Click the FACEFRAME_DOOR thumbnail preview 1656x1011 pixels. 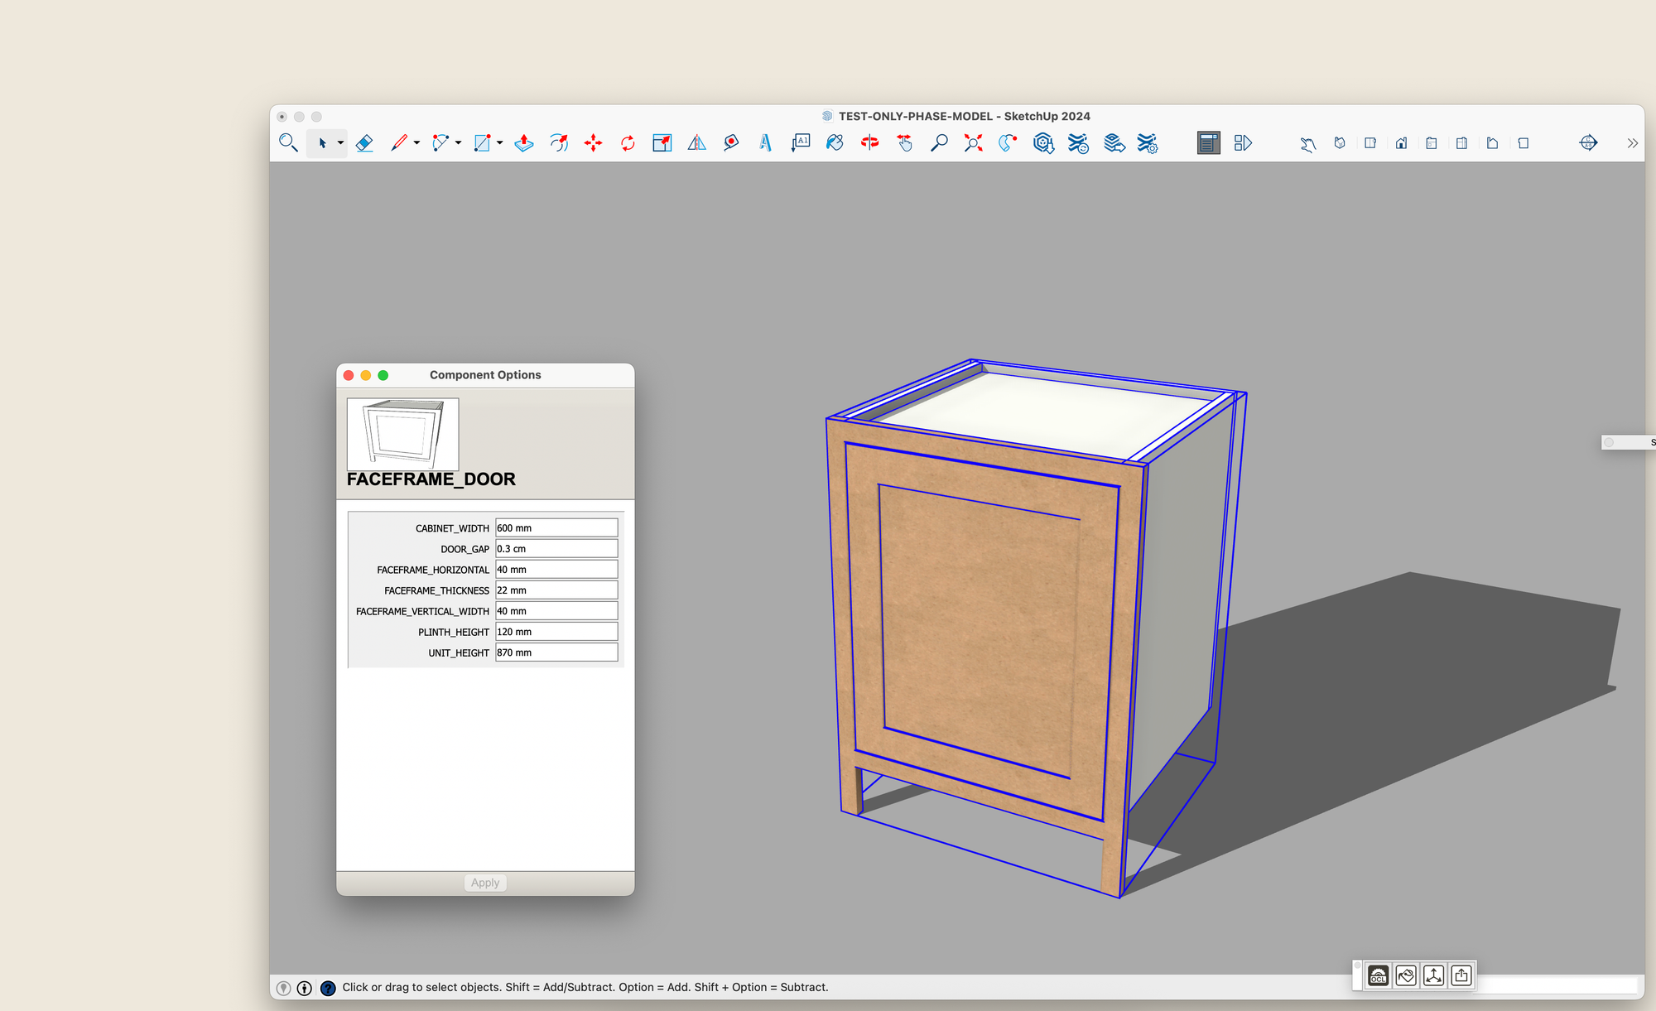[x=402, y=435]
